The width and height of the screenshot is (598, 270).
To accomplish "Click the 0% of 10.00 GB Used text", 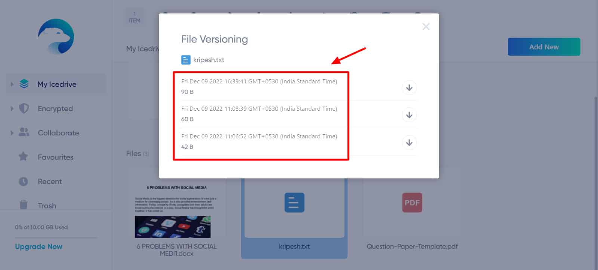I will tap(41, 227).
